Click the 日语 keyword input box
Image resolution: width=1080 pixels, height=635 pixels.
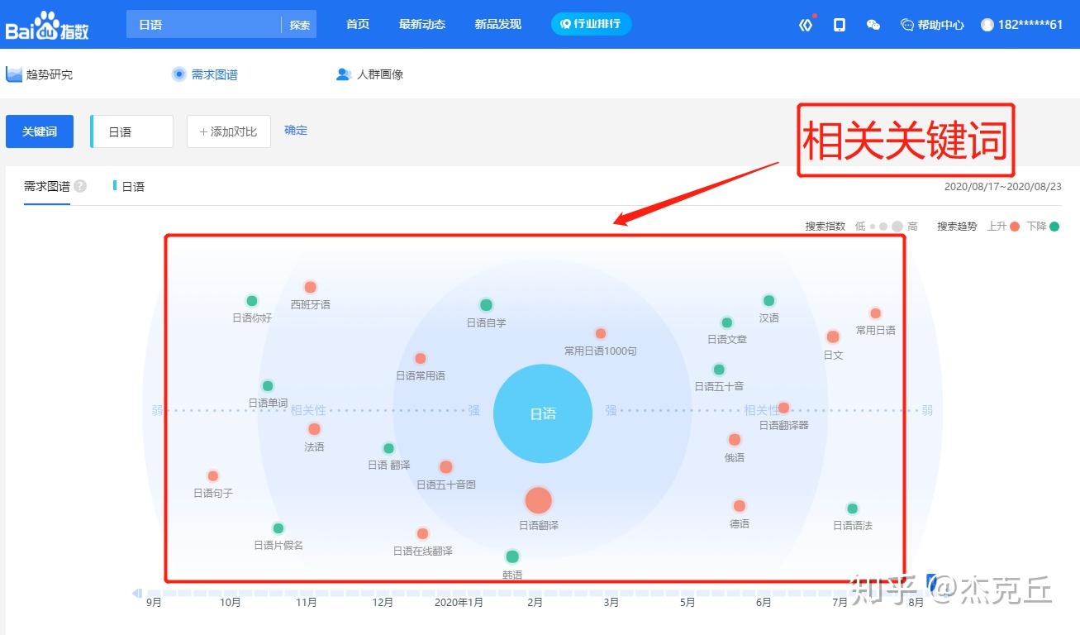[132, 131]
